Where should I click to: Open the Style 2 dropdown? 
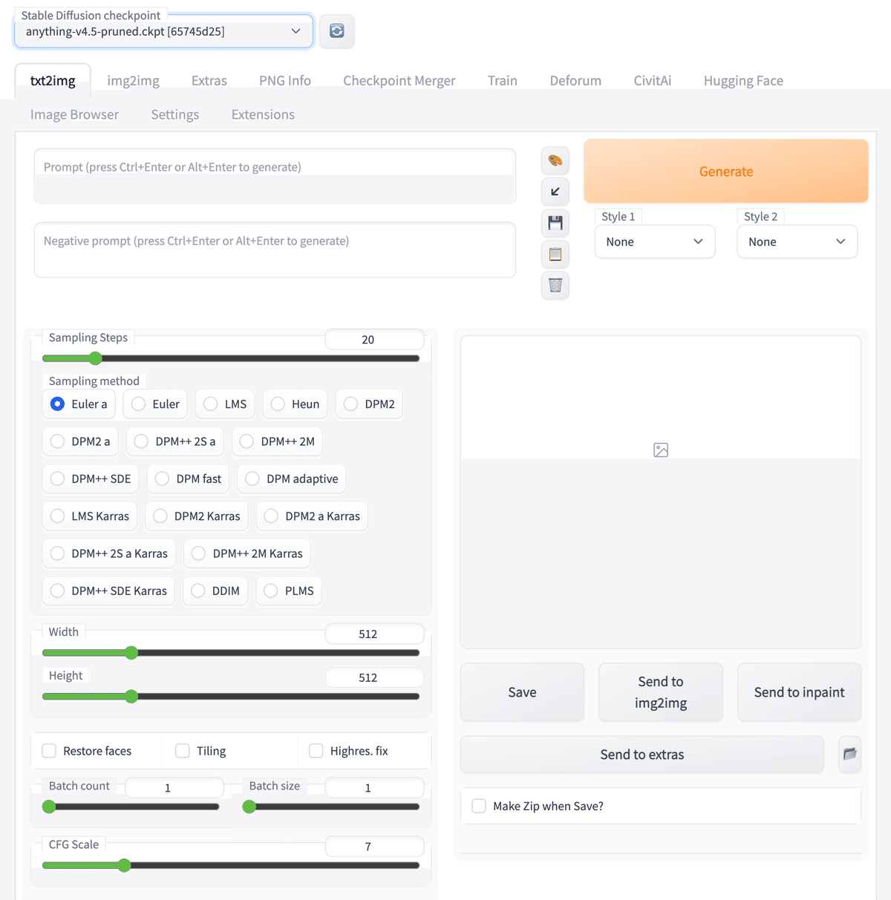point(797,242)
